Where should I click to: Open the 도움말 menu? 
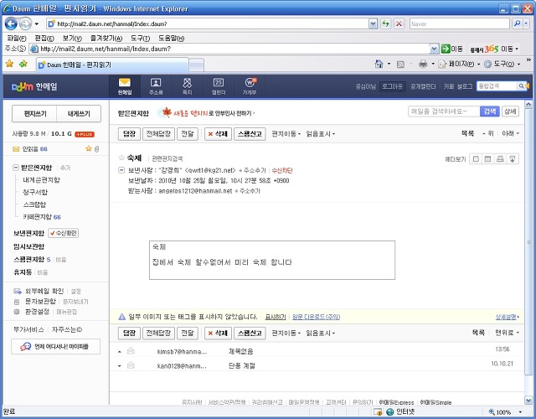(171, 39)
